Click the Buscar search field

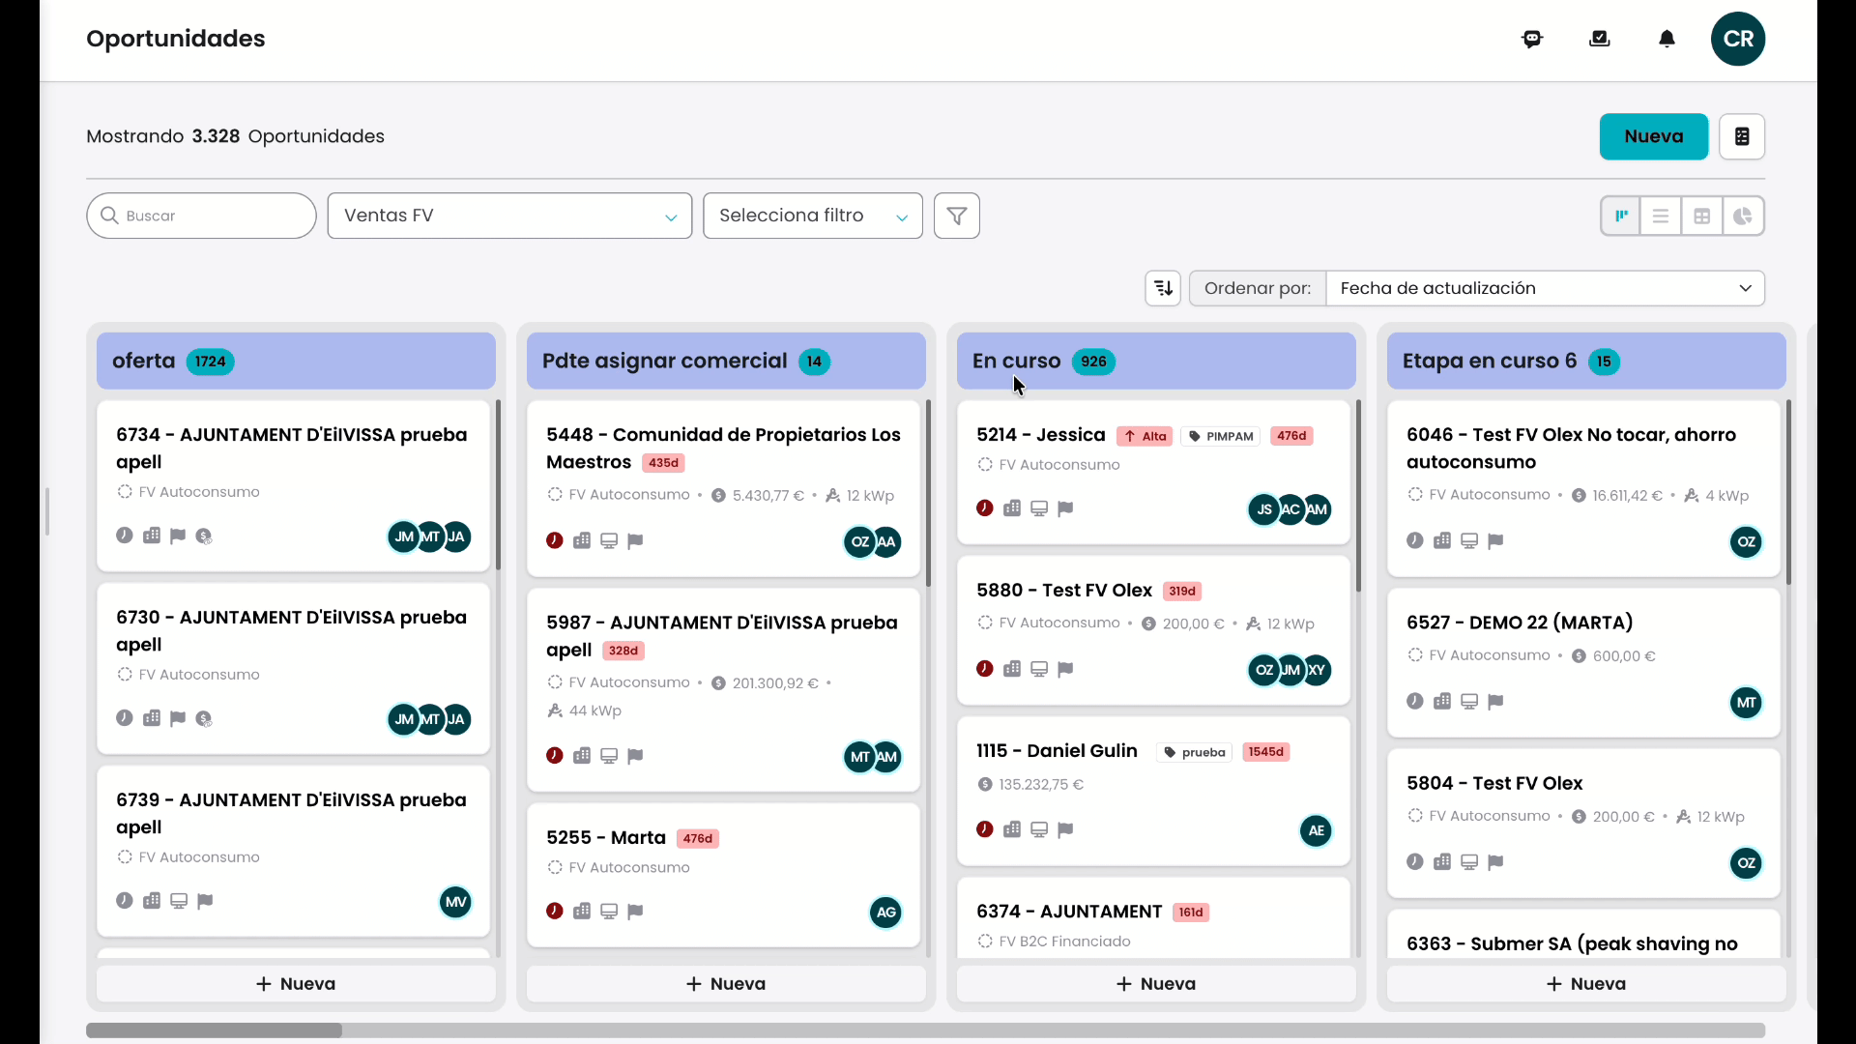coord(201,216)
